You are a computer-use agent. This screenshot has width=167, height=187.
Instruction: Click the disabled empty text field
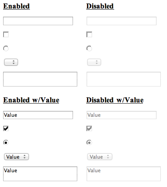point(122,21)
